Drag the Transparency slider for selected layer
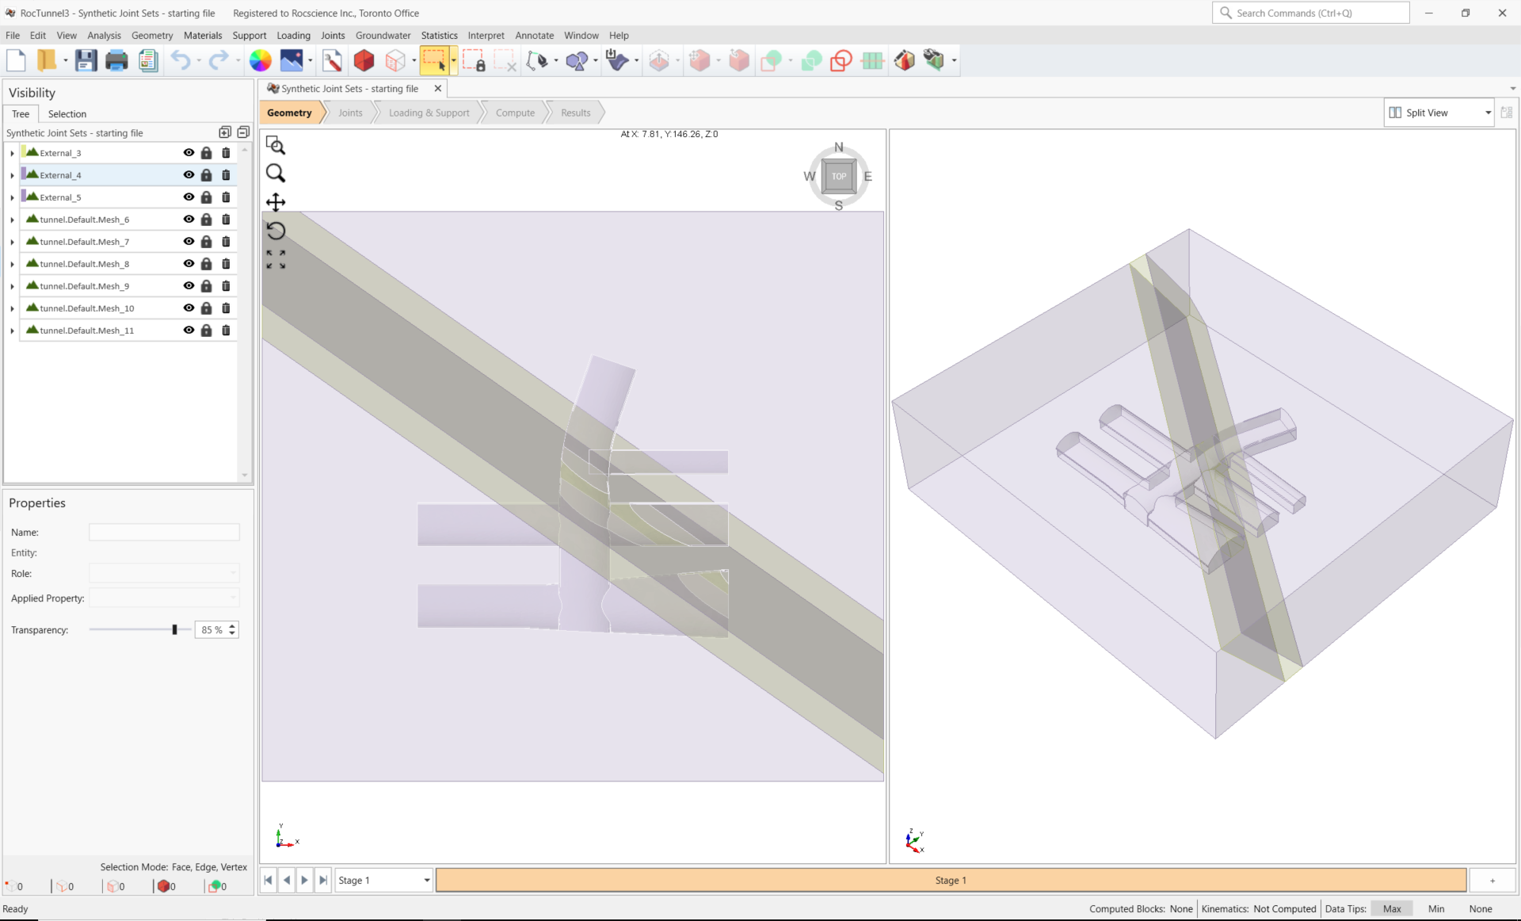1521x921 pixels. [x=173, y=629]
